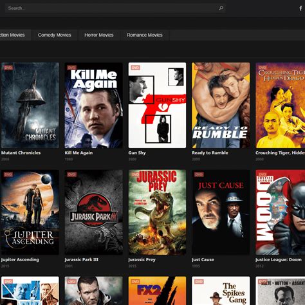Click DVD badge on Gun Shy poster
Screen dimensions: 305x305
coord(135,68)
